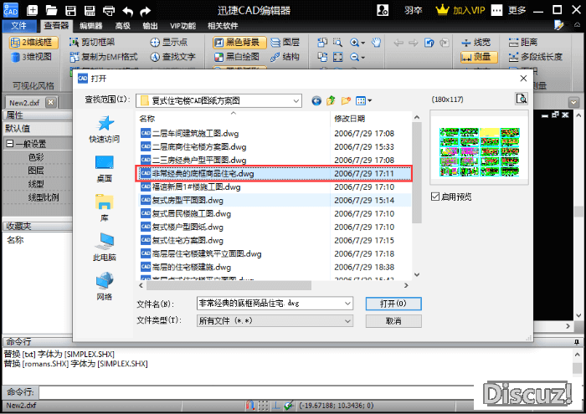Open the view menu icon in the dialog
Image resolution: width=586 pixels, height=414 pixels.
pos(364,100)
